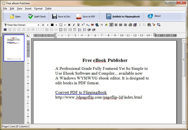The image size is (188, 130).
Task: Toggle Underline formatting
Action: (x=78, y=25)
